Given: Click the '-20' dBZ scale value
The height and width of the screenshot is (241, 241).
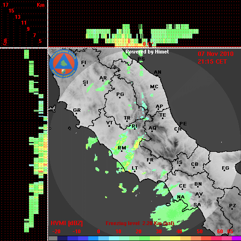Looking at the screenshot, I should (x=56, y=231).
